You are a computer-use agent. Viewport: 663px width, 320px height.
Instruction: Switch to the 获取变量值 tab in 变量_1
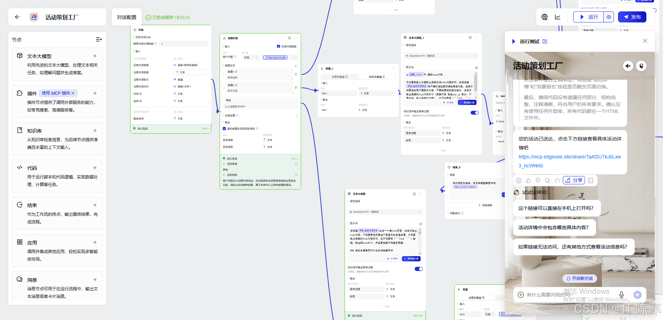[x=377, y=77]
